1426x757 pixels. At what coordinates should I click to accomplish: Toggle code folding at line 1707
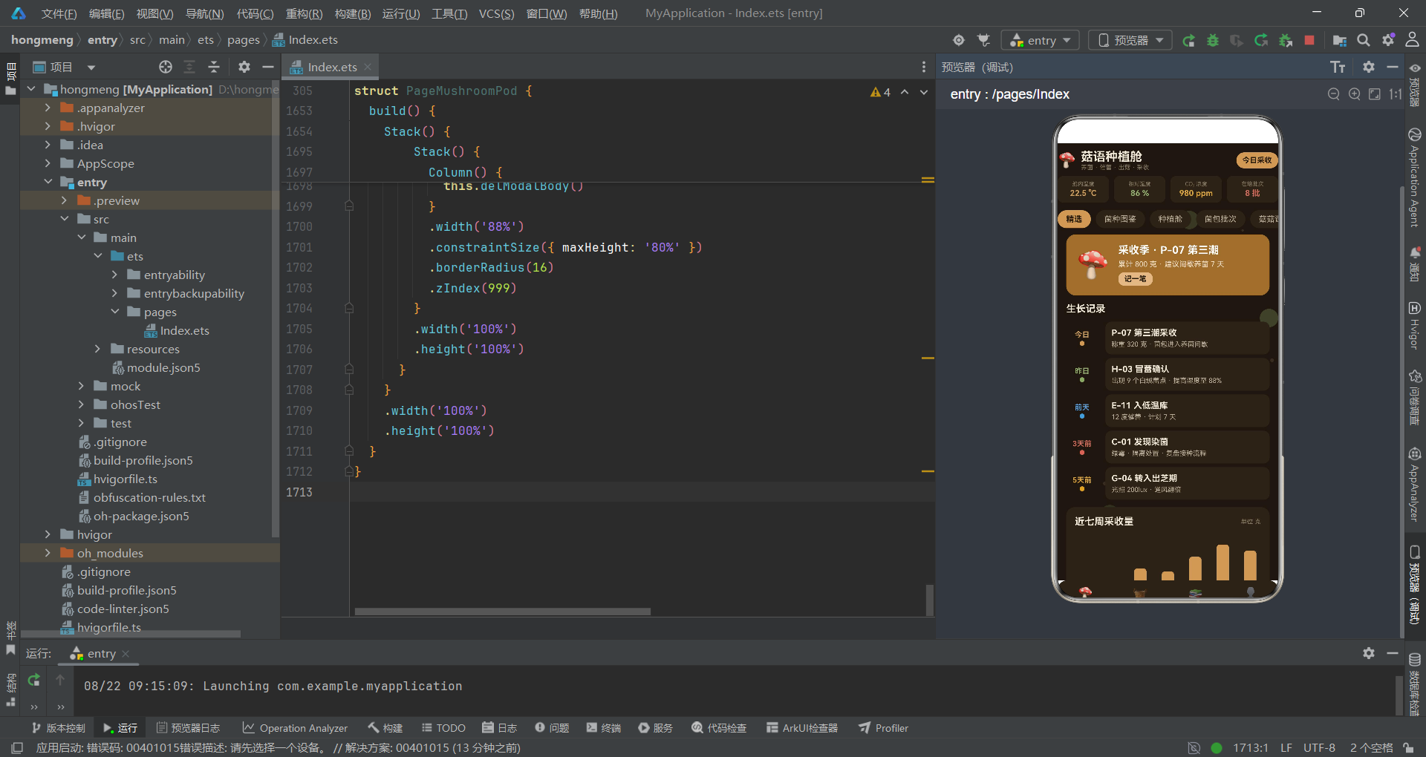pyautogui.click(x=349, y=370)
